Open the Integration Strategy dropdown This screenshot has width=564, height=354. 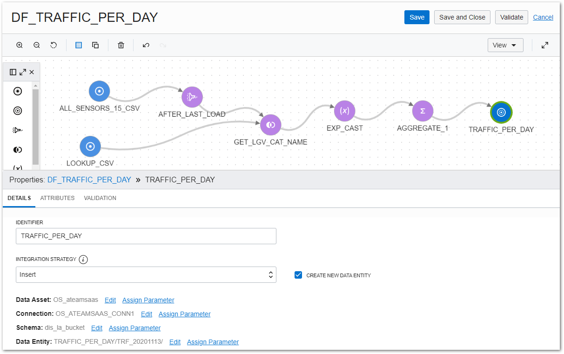146,274
